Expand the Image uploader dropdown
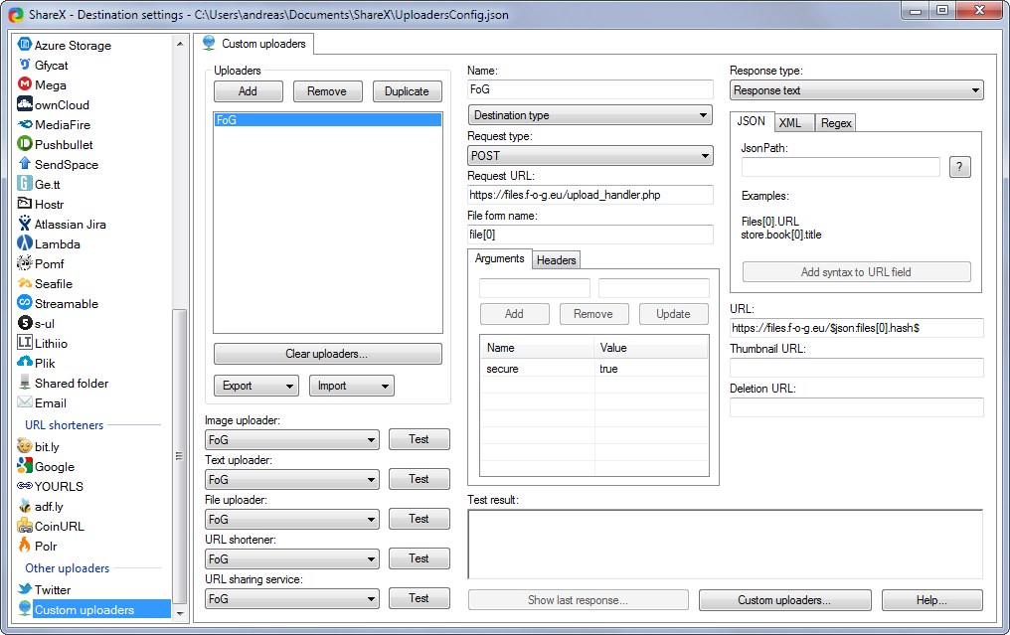Viewport: 1010px width, 635px height. pos(292,440)
